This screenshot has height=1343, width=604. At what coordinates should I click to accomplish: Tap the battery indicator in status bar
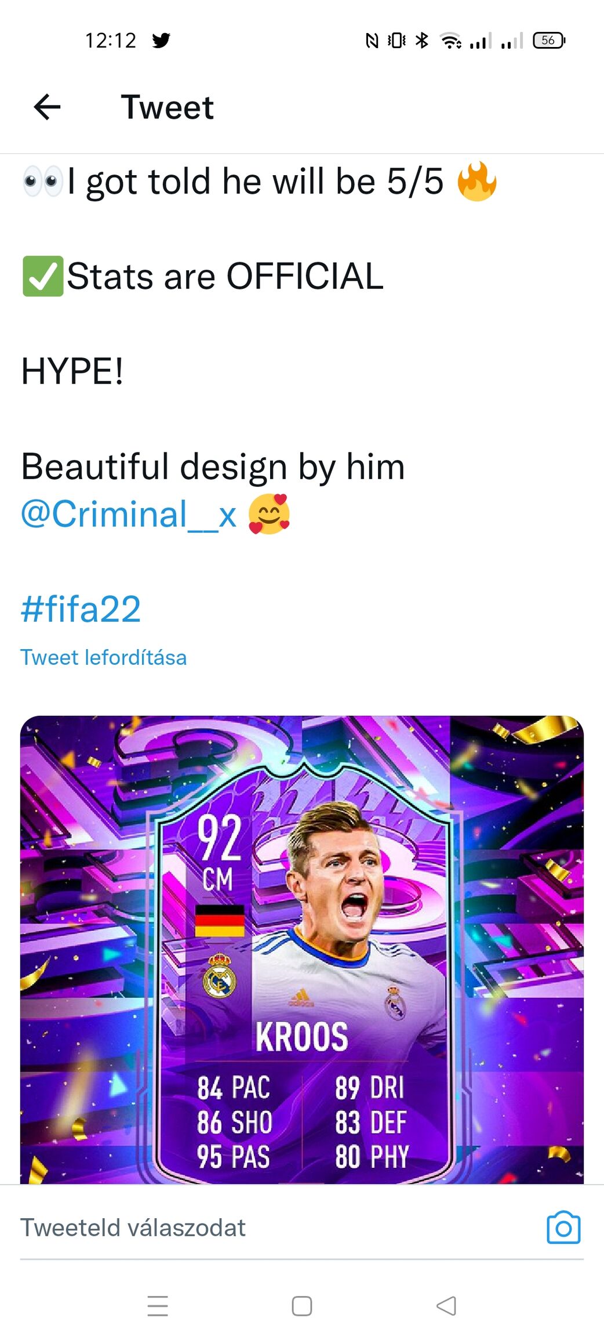(548, 40)
